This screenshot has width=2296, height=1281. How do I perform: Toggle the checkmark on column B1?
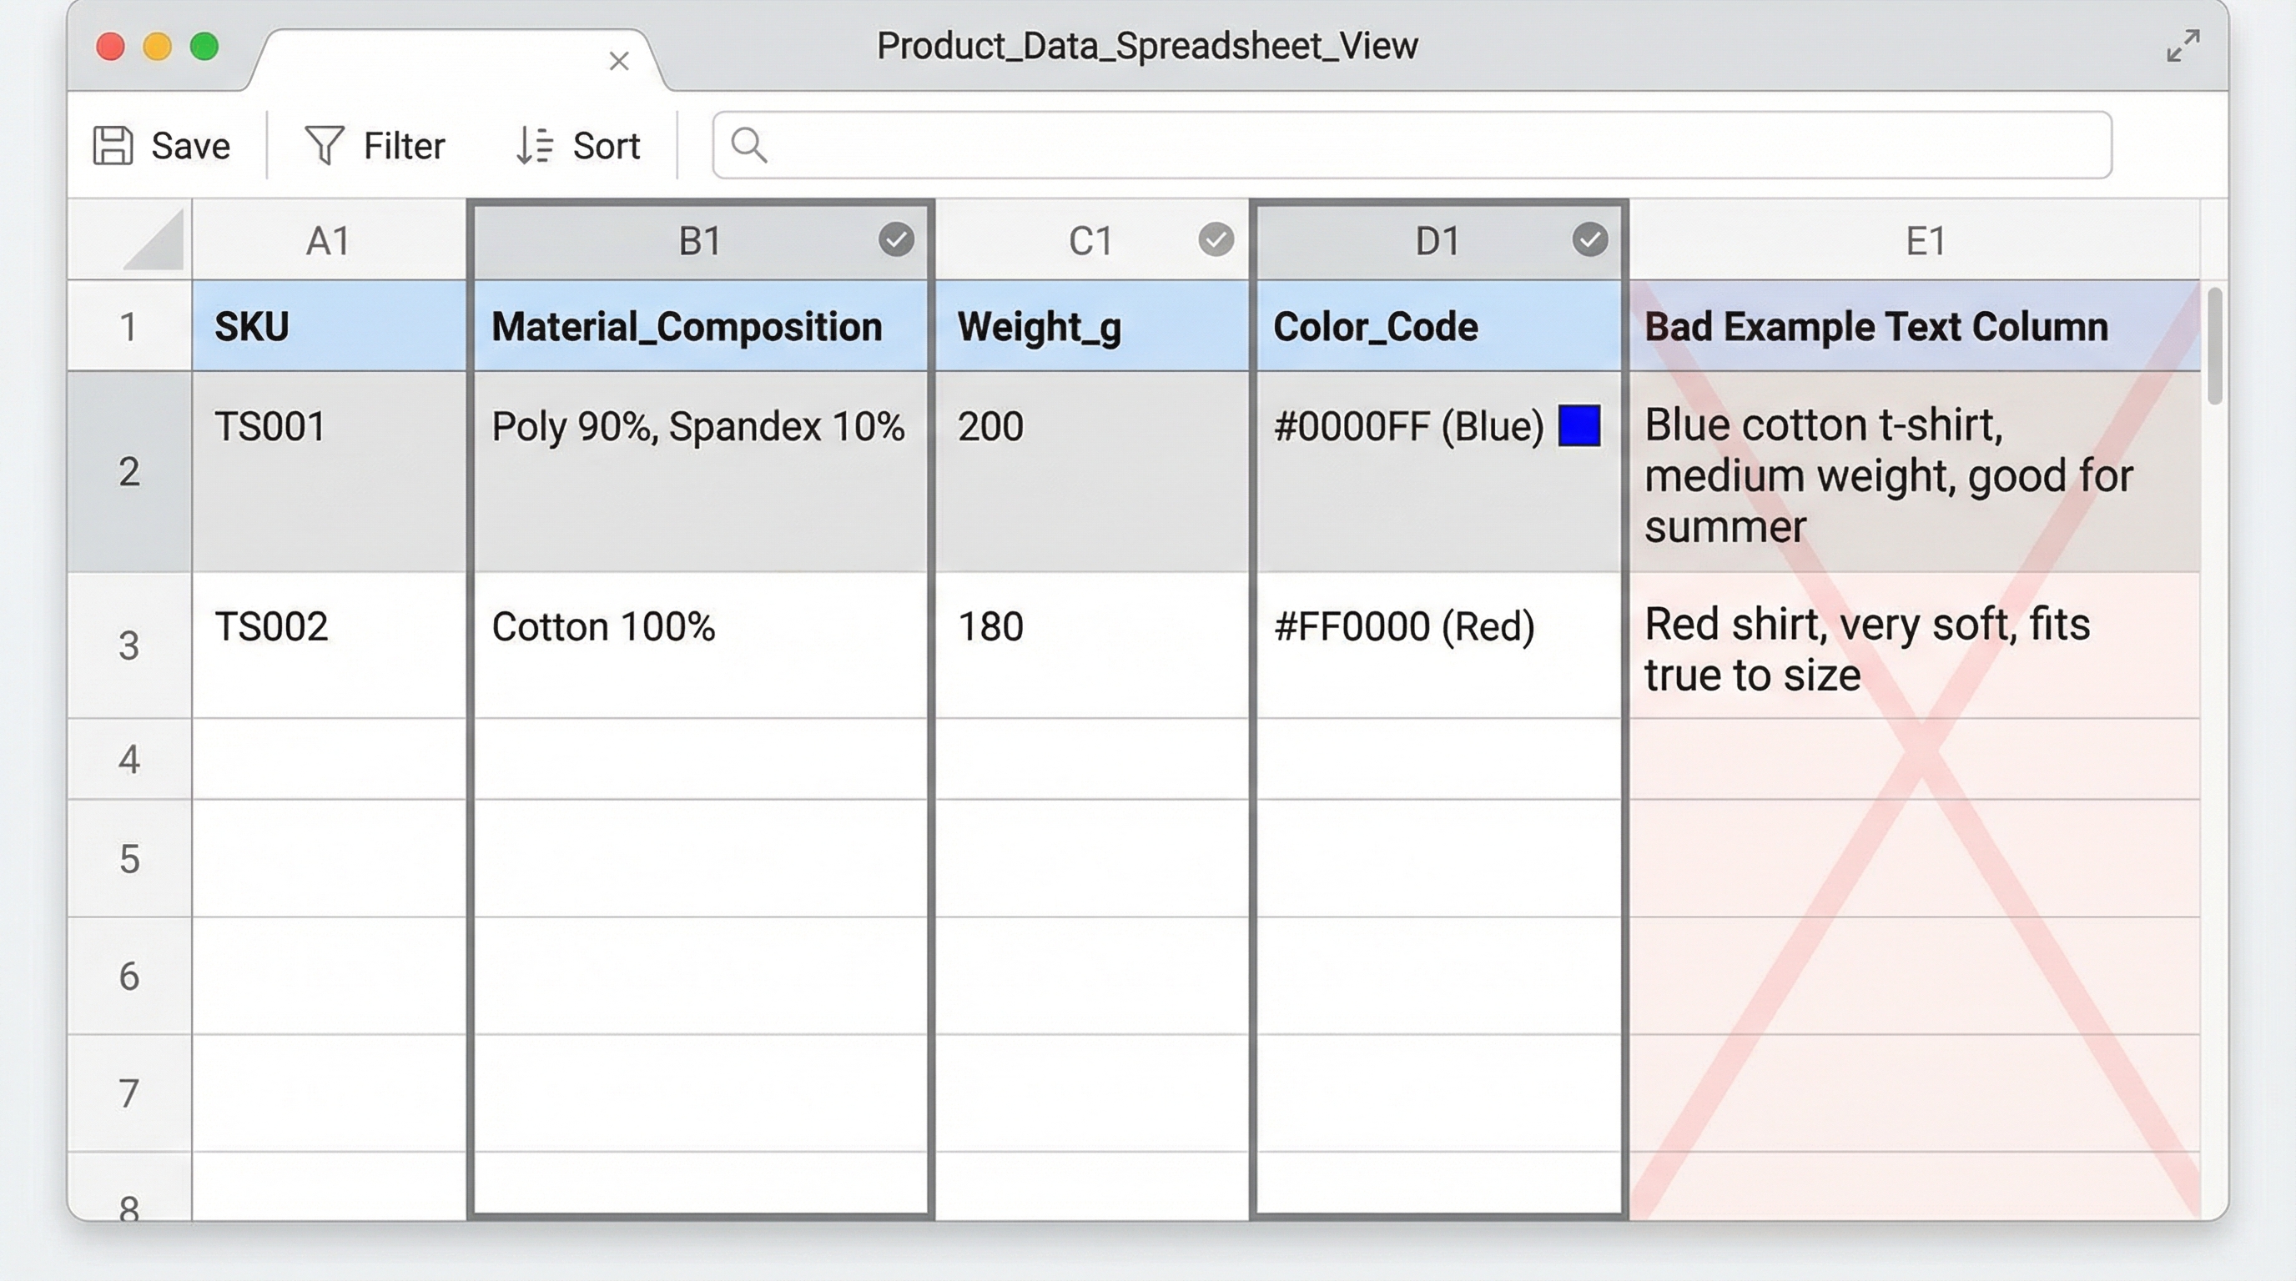tap(896, 238)
